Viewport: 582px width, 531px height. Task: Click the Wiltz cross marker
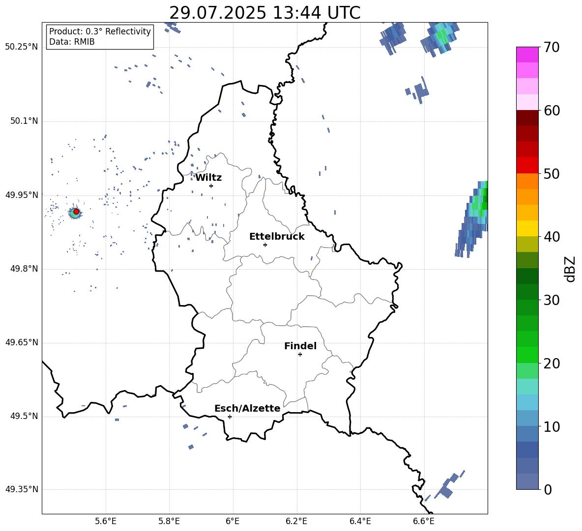tap(211, 186)
